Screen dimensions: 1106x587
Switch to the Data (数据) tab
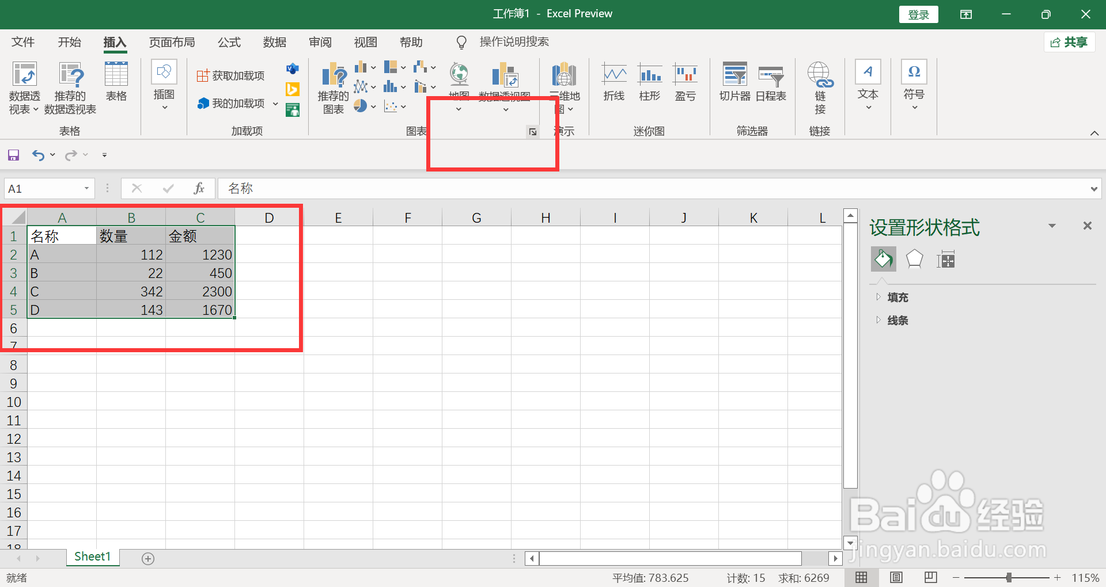pos(275,42)
